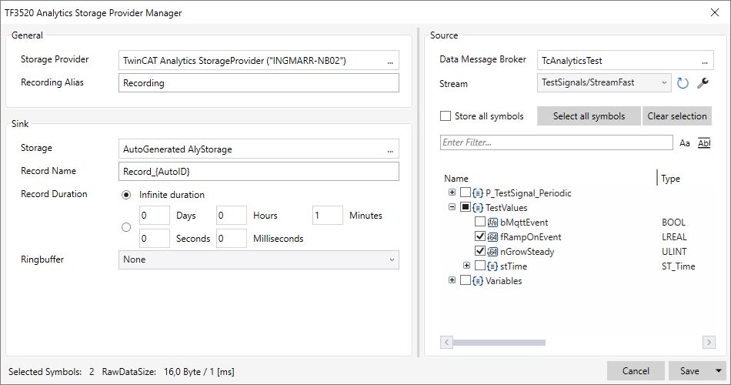Viewport: 731px width, 385px height.
Task: Toggle case-sensitive filter Aa icon
Action: pos(685,142)
